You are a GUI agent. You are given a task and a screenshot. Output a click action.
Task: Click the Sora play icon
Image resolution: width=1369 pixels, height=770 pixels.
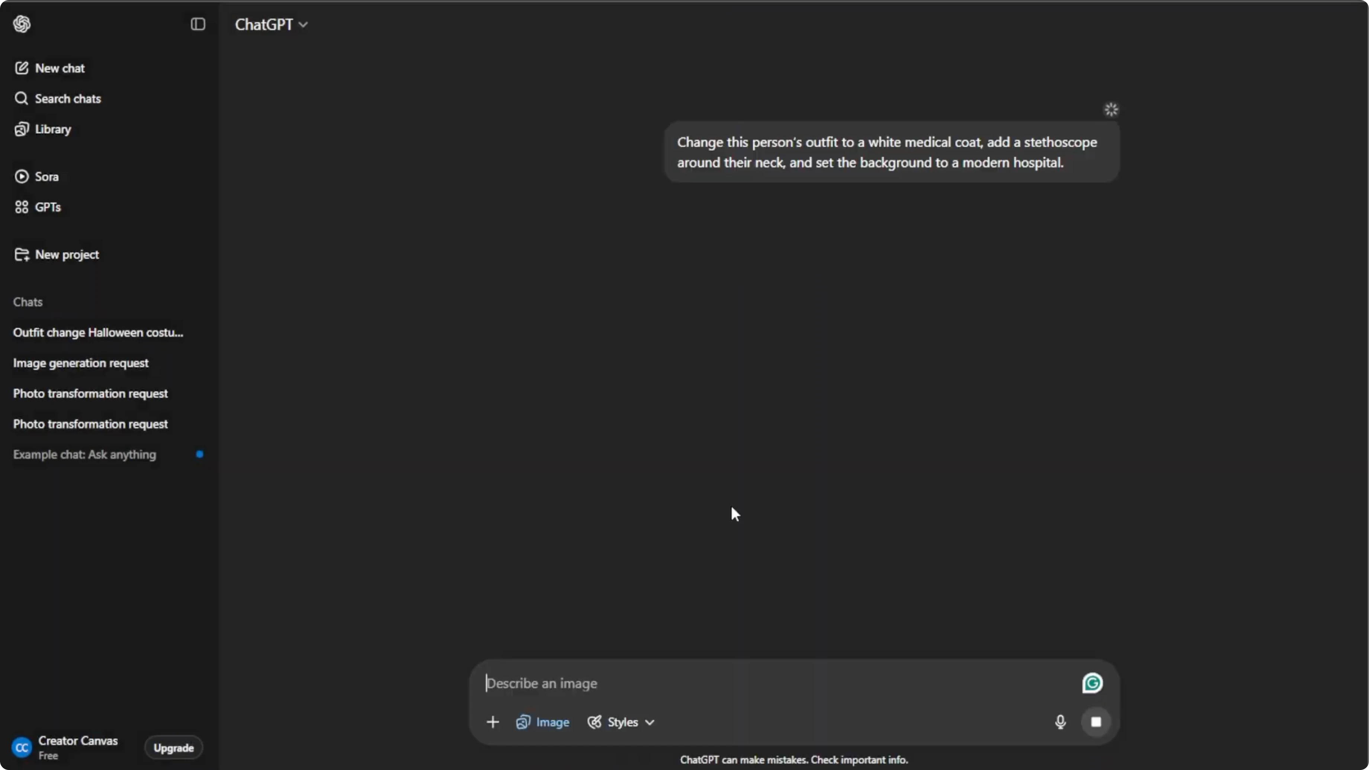(x=21, y=176)
